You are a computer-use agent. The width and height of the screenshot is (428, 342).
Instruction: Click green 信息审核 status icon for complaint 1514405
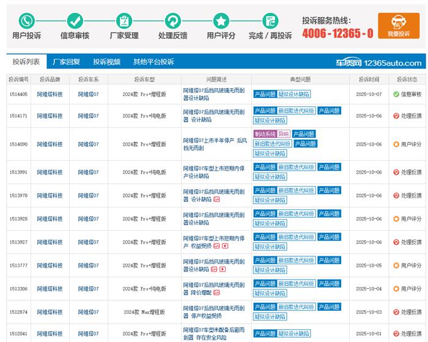pyautogui.click(x=396, y=94)
